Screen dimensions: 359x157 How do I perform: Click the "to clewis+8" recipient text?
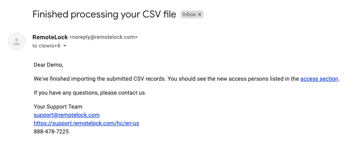coord(46,46)
